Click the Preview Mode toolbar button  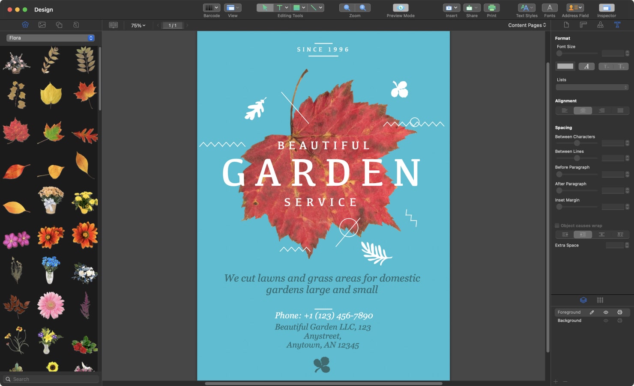[400, 7]
